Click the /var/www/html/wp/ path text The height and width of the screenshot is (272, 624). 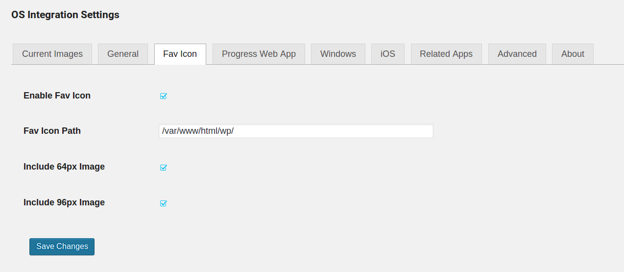click(x=198, y=131)
